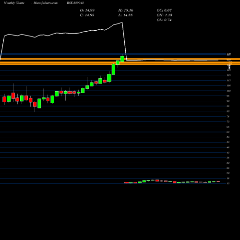Click the close value C: 14.98
The image size is (240, 240).
click(87, 15)
